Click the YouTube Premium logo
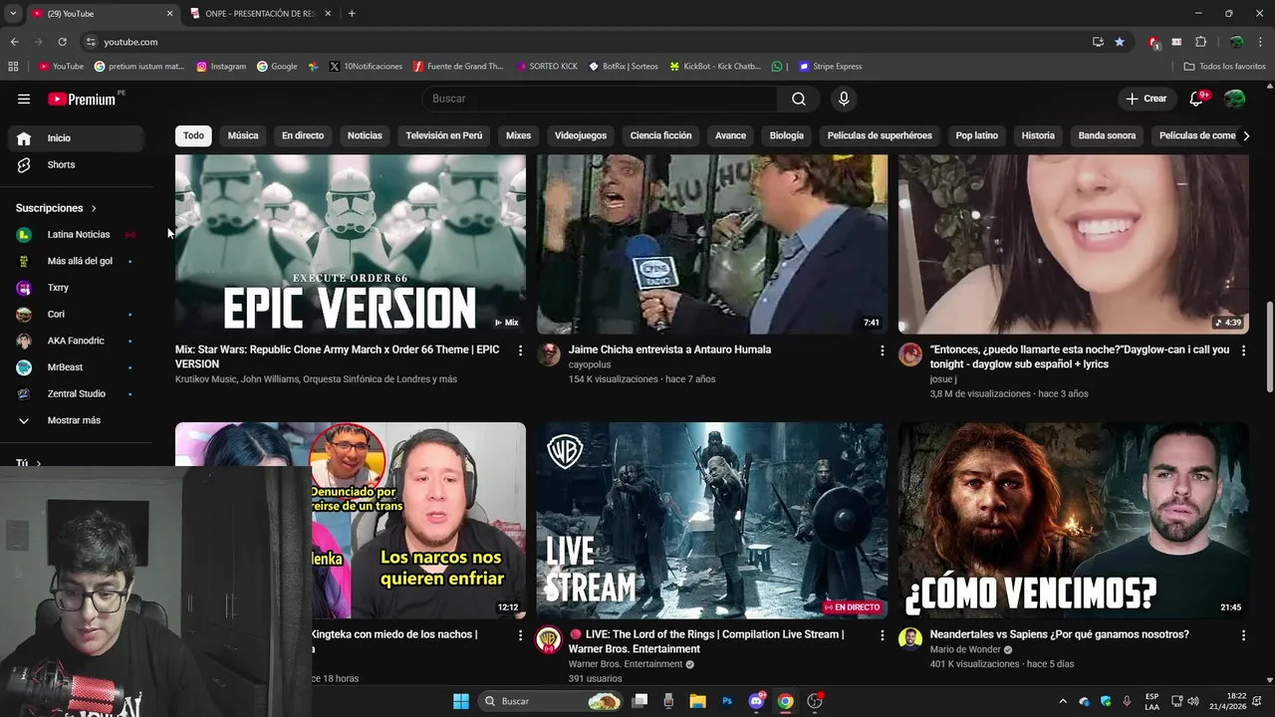The width and height of the screenshot is (1275, 717). tap(82, 99)
